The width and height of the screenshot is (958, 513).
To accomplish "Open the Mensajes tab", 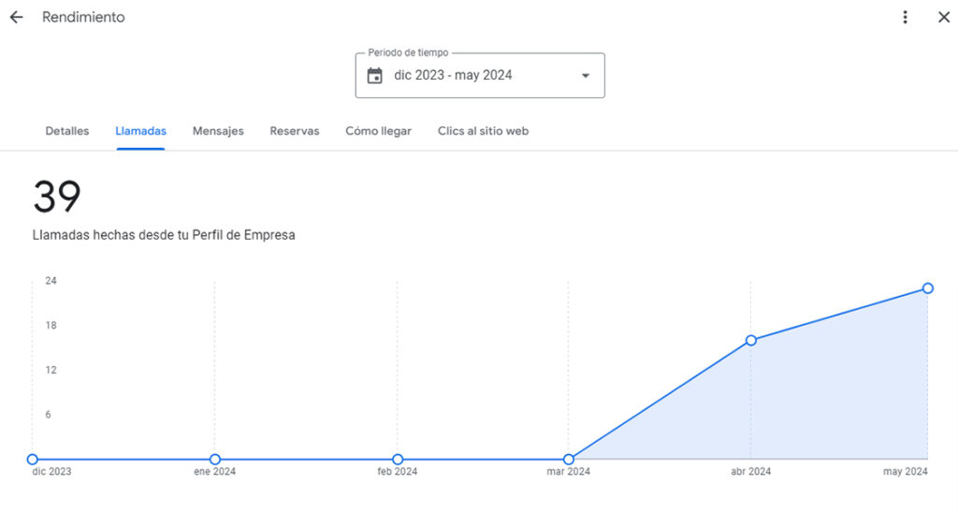I will [218, 131].
